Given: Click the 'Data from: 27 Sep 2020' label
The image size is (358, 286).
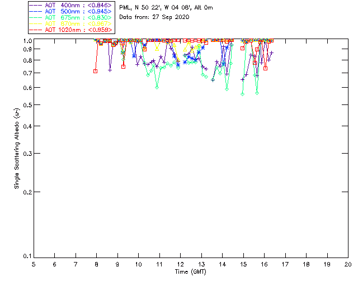Looking at the screenshot, I should pos(154,17).
